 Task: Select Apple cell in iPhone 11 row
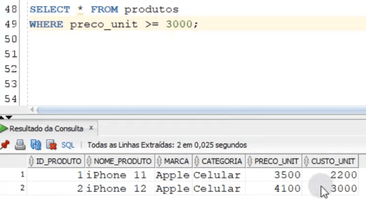[173, 175]
